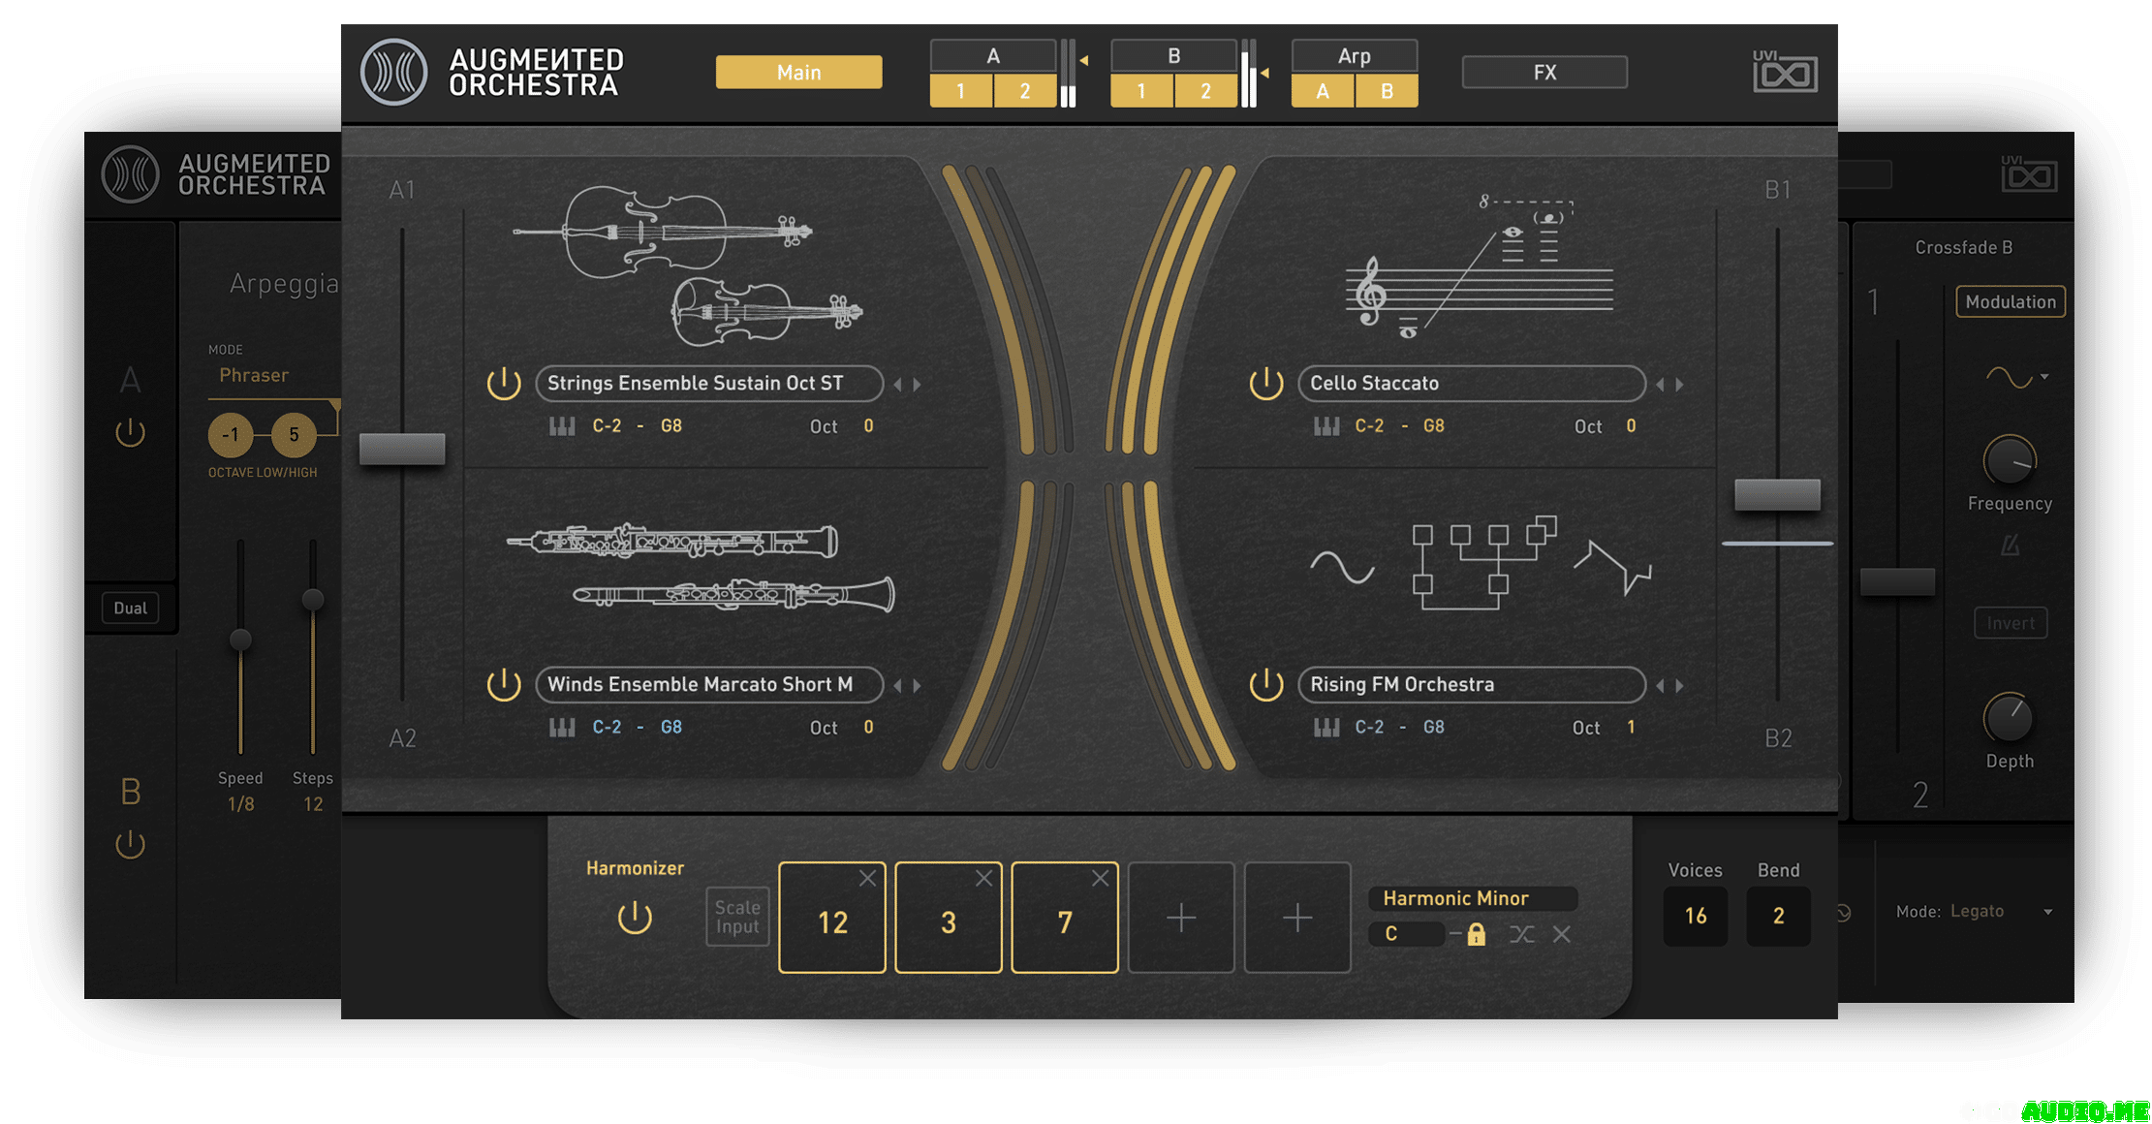
Task: Toggle the scale lock icon
Action: click(1476, 934)
